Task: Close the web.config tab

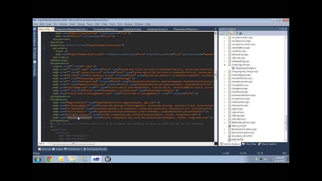Action: [x=52, y=29]
